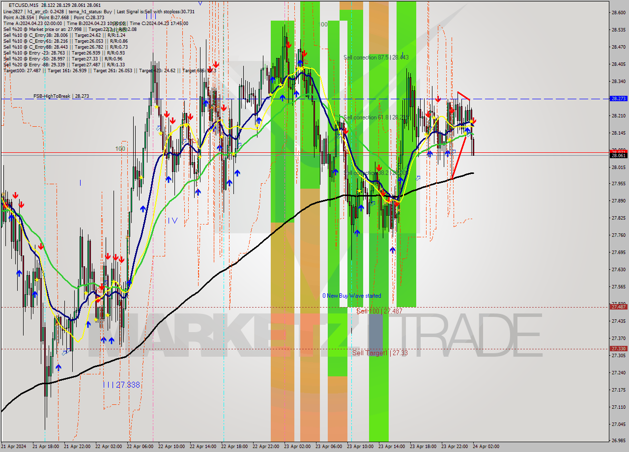Click the 28.600 price axis label
Screen dimensions: 629x452
click(x=618, y=13)
